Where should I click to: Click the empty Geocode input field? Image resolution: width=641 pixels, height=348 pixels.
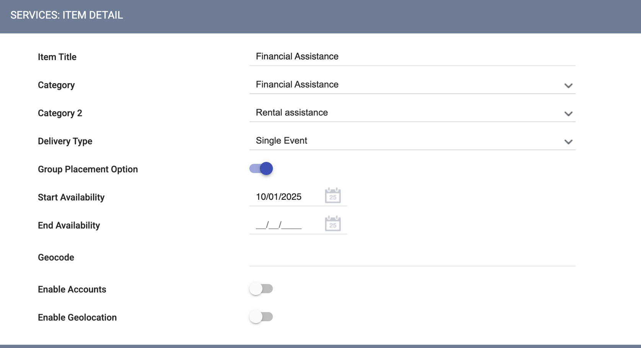pos(412,257)
